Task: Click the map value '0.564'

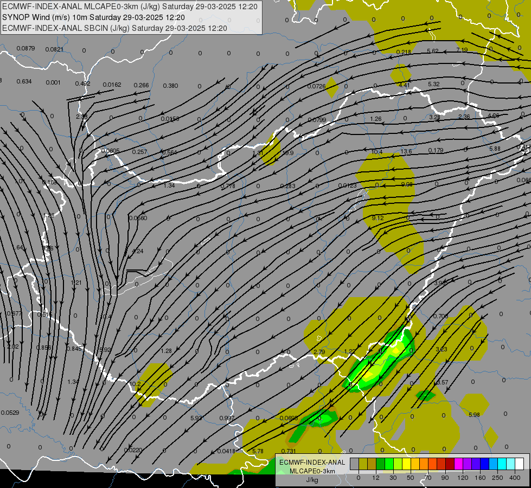Action: (169, 152)
